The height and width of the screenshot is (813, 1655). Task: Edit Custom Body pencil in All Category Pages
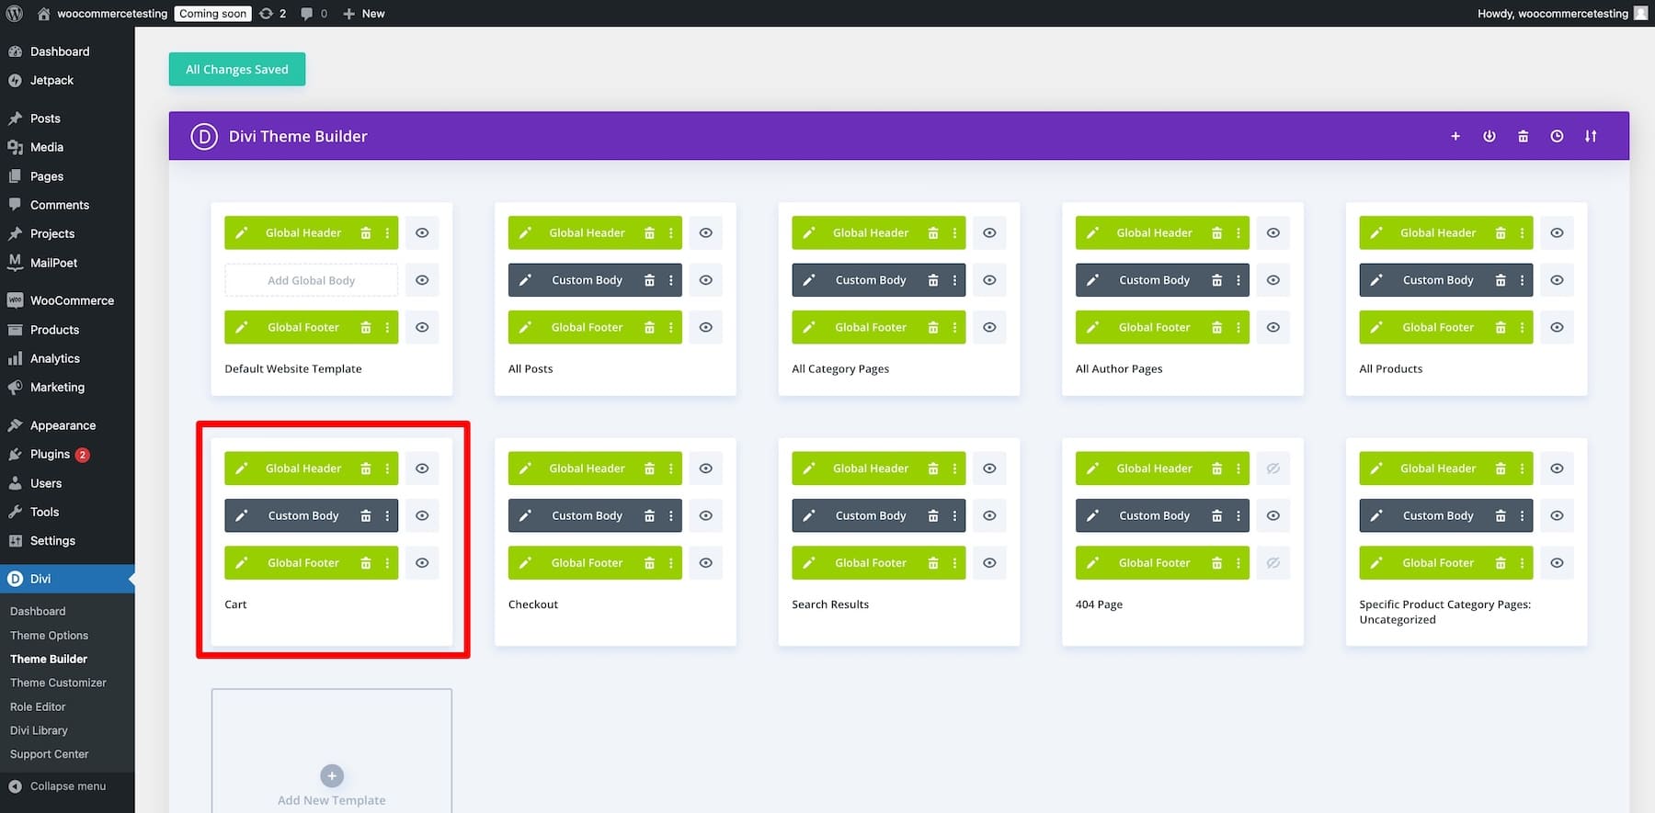click(808, 280)
